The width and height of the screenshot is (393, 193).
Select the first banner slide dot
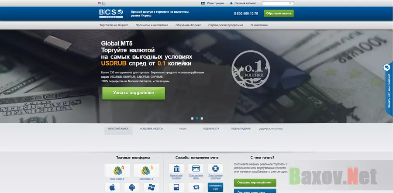click(192, 118)
